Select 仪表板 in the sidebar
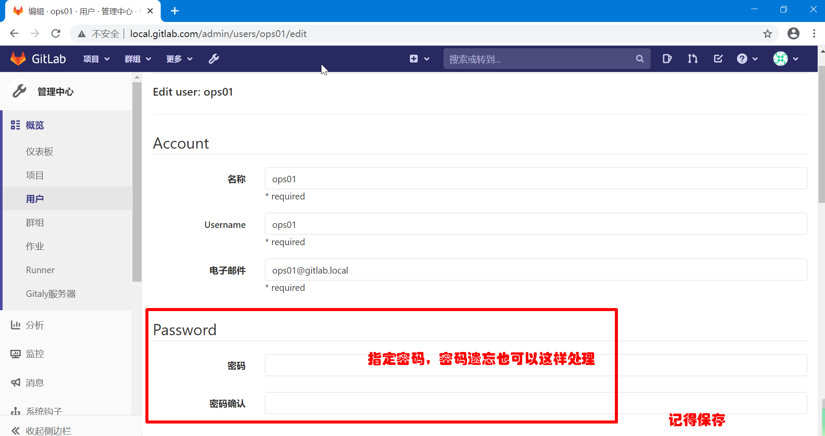The image size is (825, 436). point(39,152)
